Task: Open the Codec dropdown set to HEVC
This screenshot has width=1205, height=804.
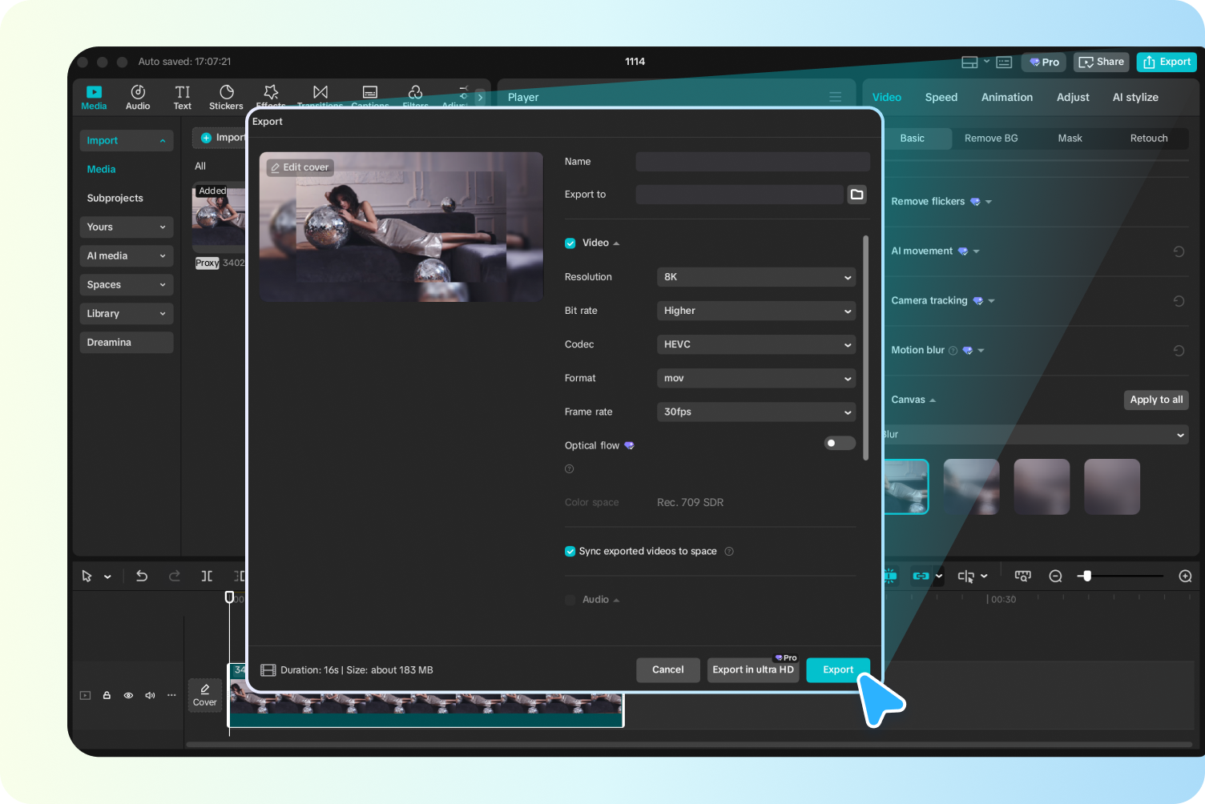Action: coord(756,344)
